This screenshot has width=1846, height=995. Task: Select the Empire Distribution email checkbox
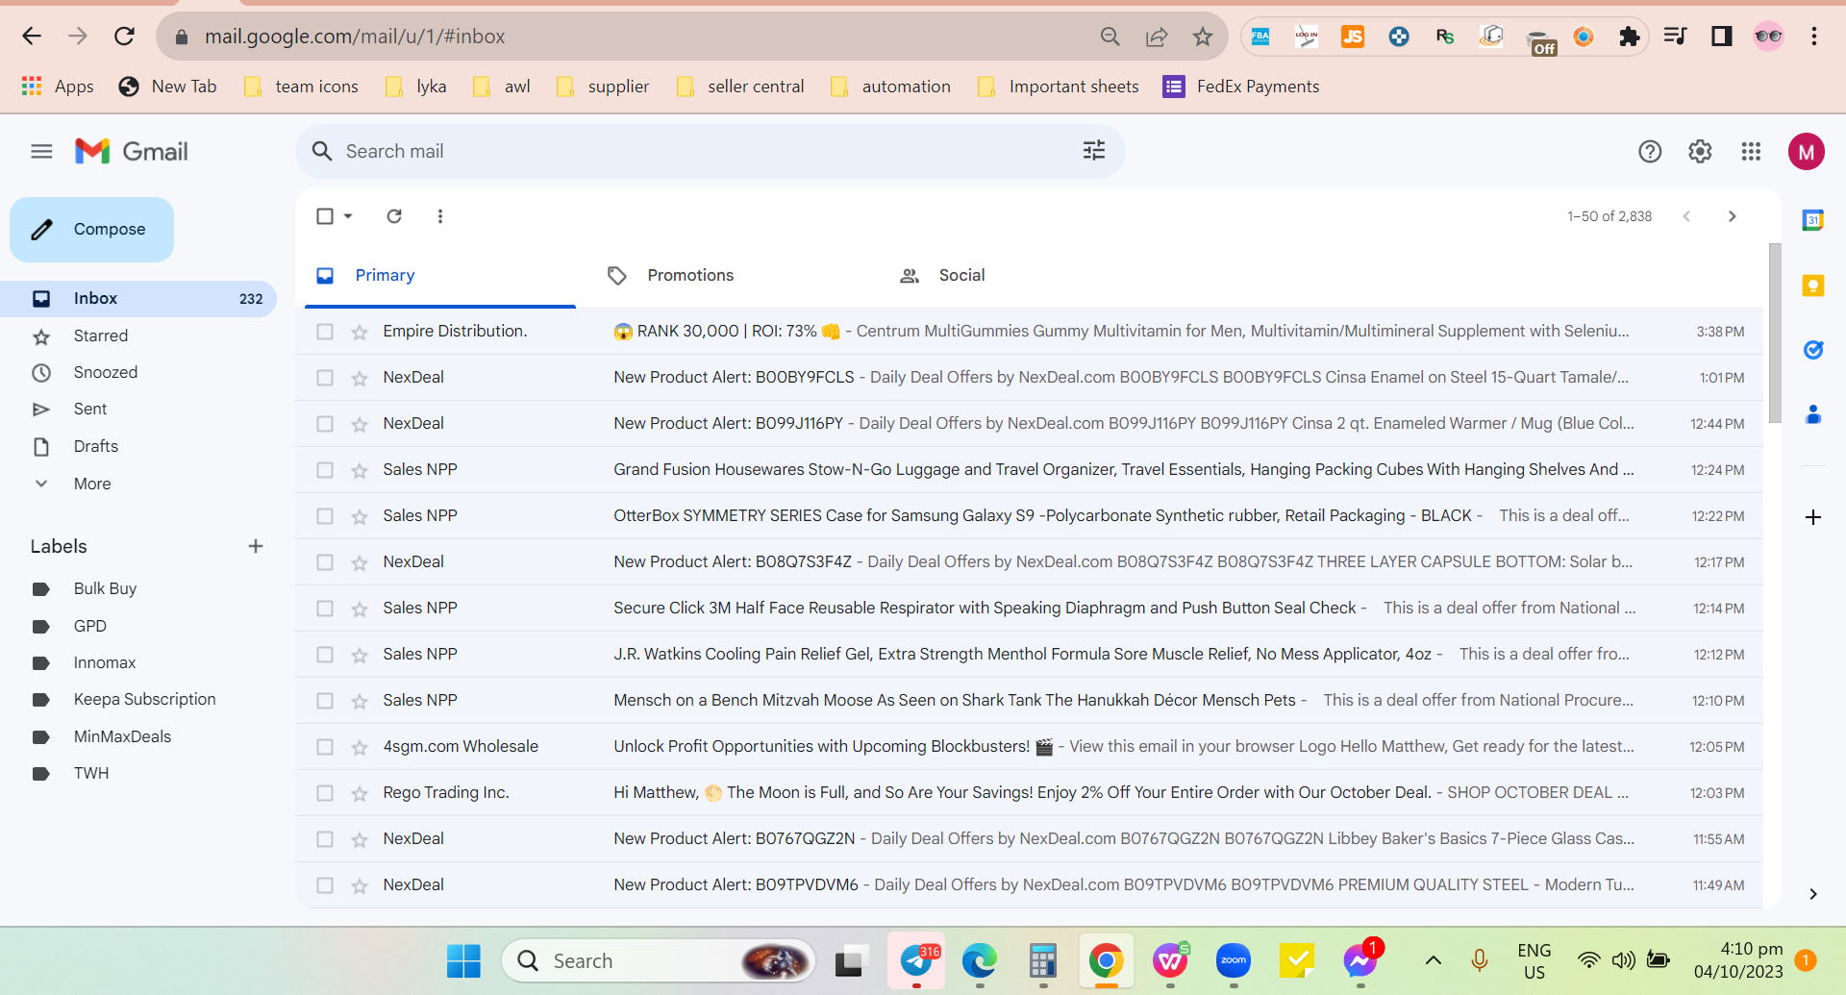tap(325, 332)
